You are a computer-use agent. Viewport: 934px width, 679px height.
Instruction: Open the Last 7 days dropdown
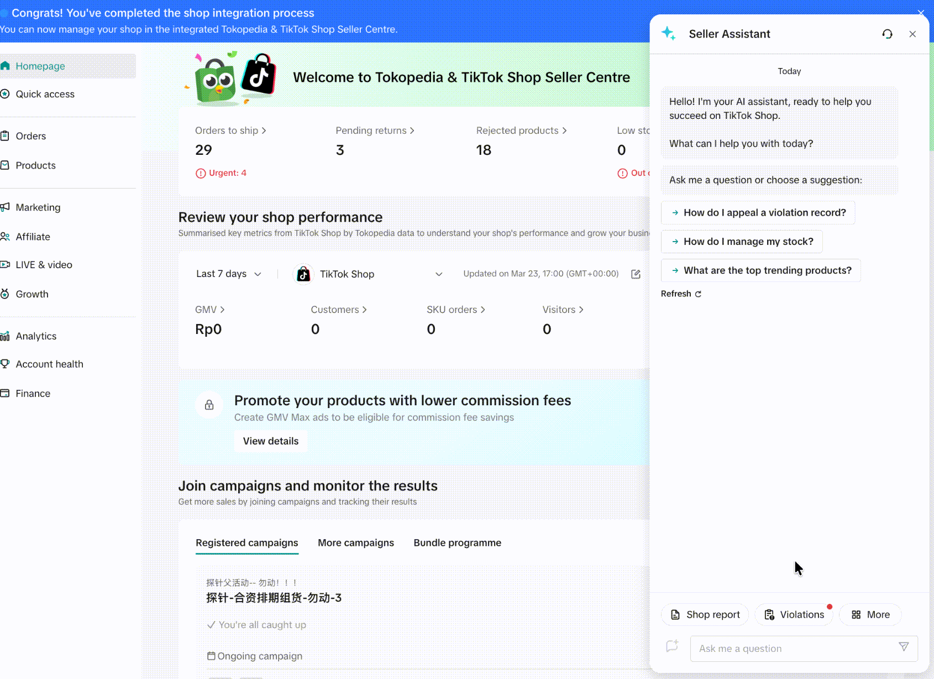(229, 274)
